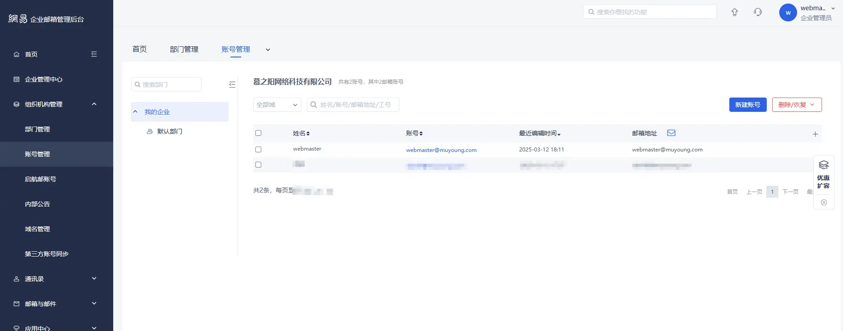The width and height of the screenshot is (843, 331).
Task: Open customer service headset icon
Action: 758,12
